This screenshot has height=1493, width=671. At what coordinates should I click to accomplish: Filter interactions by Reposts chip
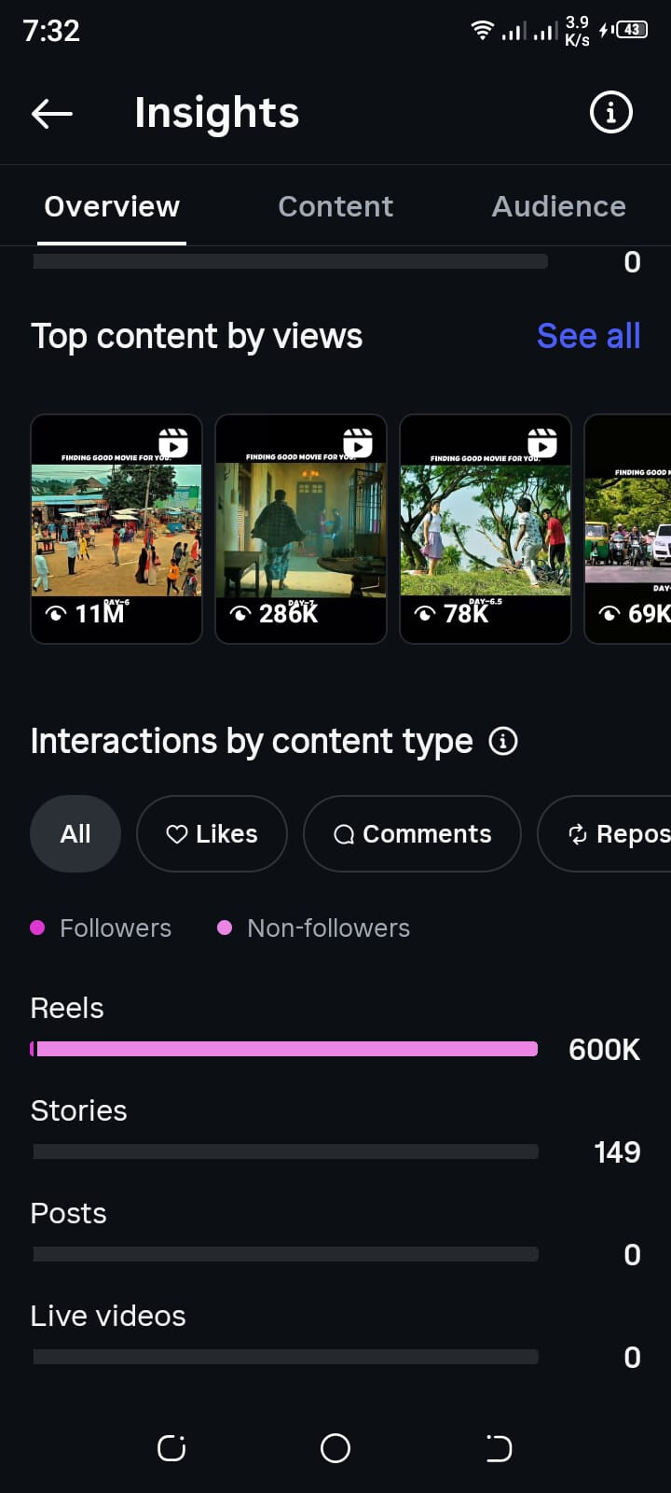pos(606,834)
